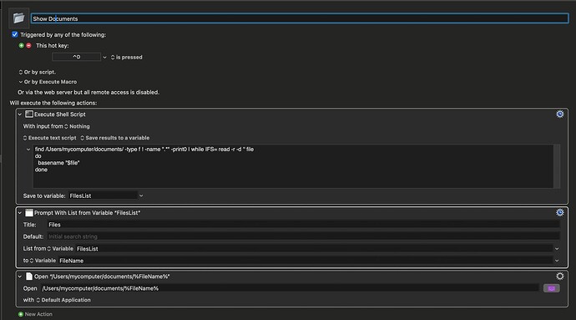This screenshot has height=320, width=576.
Task: Open the 'Save results to a variable' popup
Action: [115, 138]
